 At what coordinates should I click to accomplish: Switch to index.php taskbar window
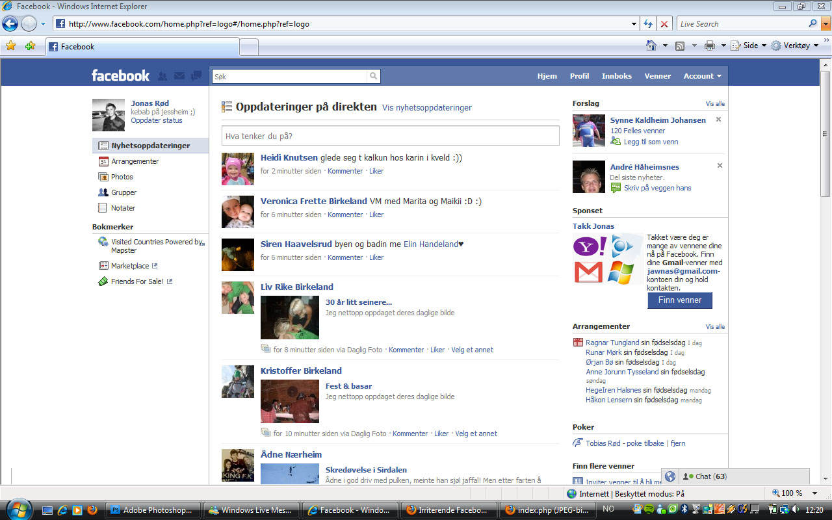pos(548,510)
